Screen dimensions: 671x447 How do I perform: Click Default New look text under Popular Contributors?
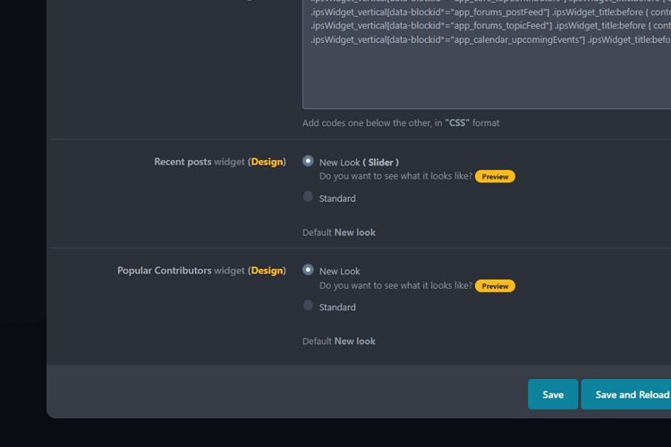pos(339,342)
